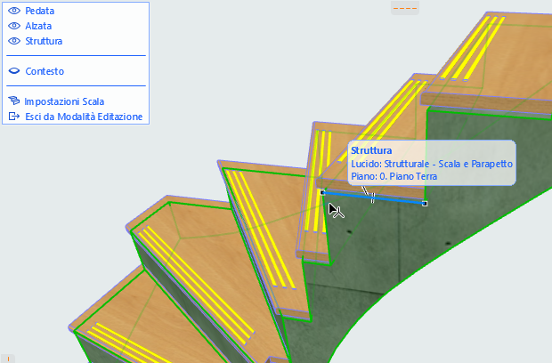The width and height of the screenshot is (552, 363).
Task: Click the right node of blue edge
Action: click(x=425, y=204)
